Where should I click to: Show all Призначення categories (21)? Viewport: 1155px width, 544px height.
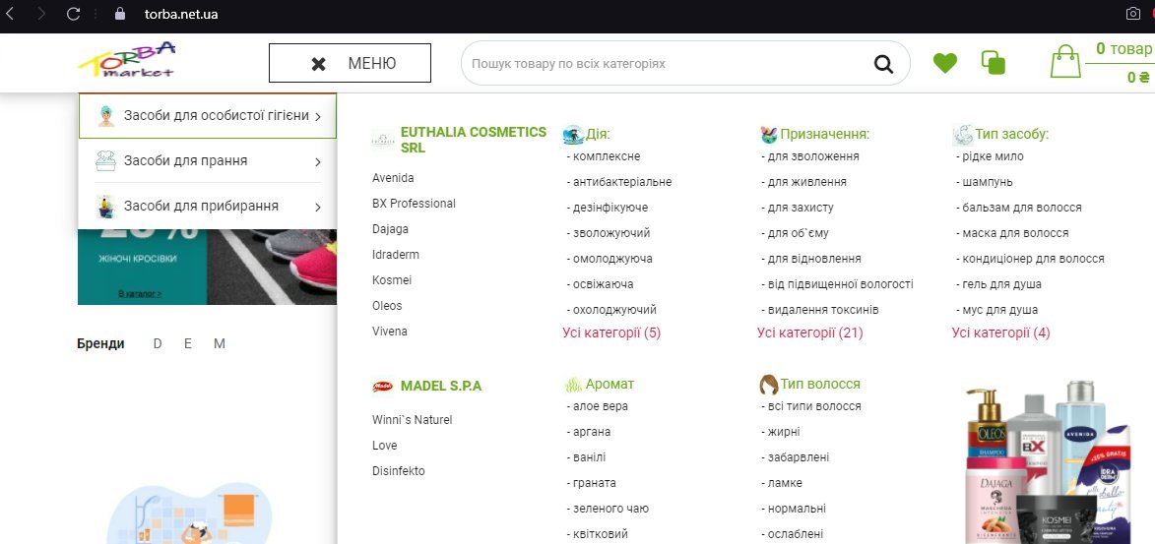point(809,332)
